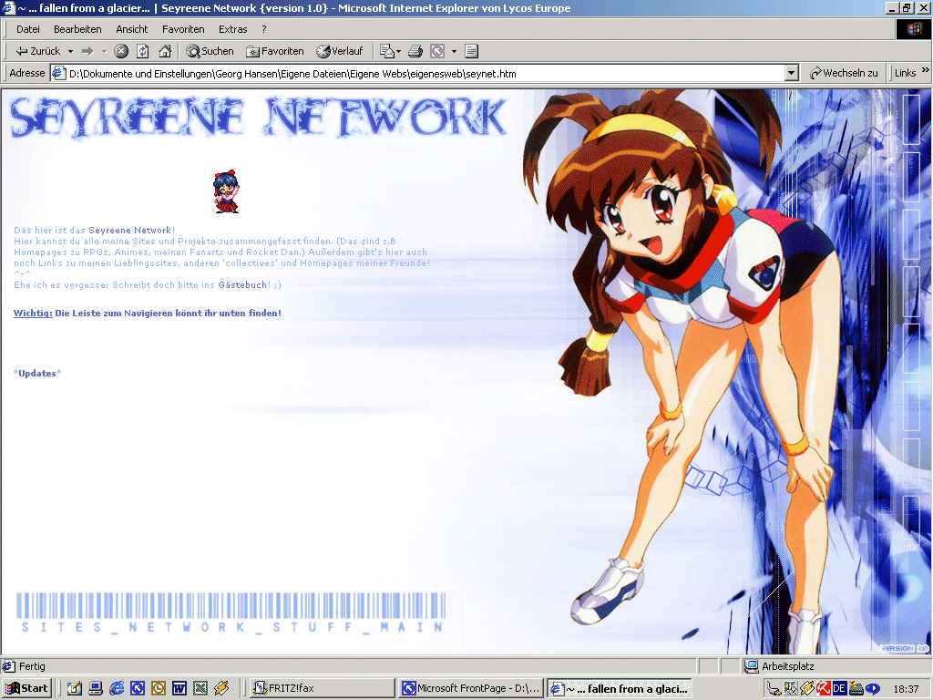933x700 pixels.
Task: Open the Windows Start menu
Action: click(x=26, y=689)
